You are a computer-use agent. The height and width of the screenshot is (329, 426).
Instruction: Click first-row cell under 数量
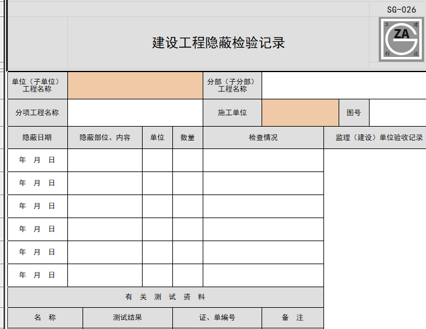(x=188, y=160)
